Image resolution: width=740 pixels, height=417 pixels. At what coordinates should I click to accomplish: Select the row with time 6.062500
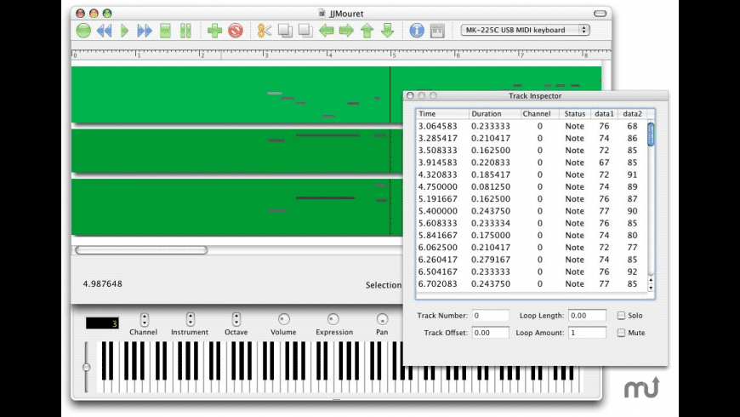click(532, 248)
